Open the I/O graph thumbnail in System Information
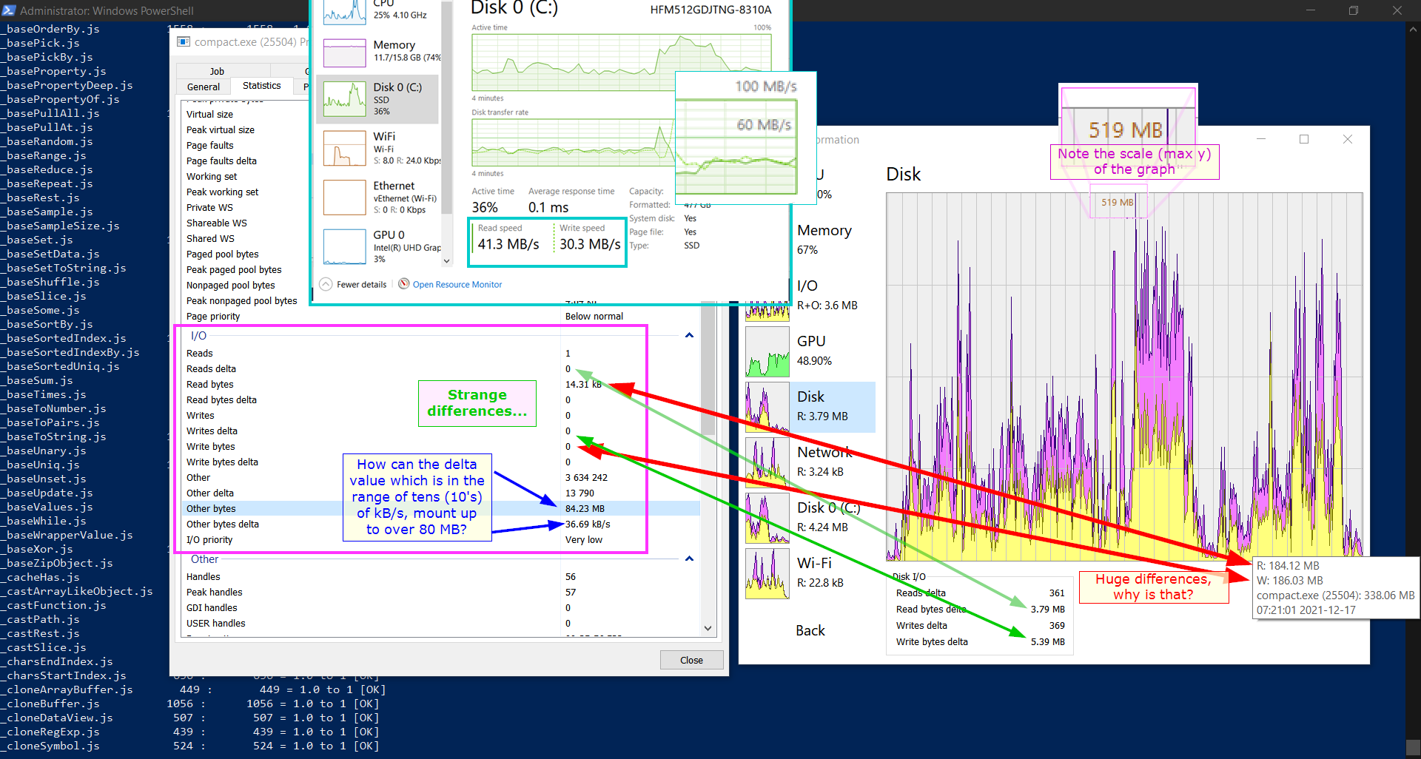 (x=767, y=311)
